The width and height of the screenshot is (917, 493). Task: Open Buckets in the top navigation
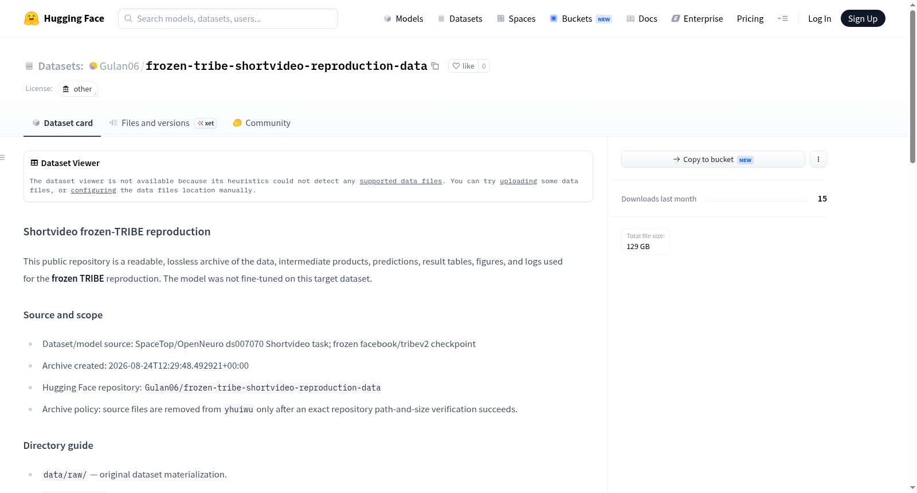pos(581,18)
